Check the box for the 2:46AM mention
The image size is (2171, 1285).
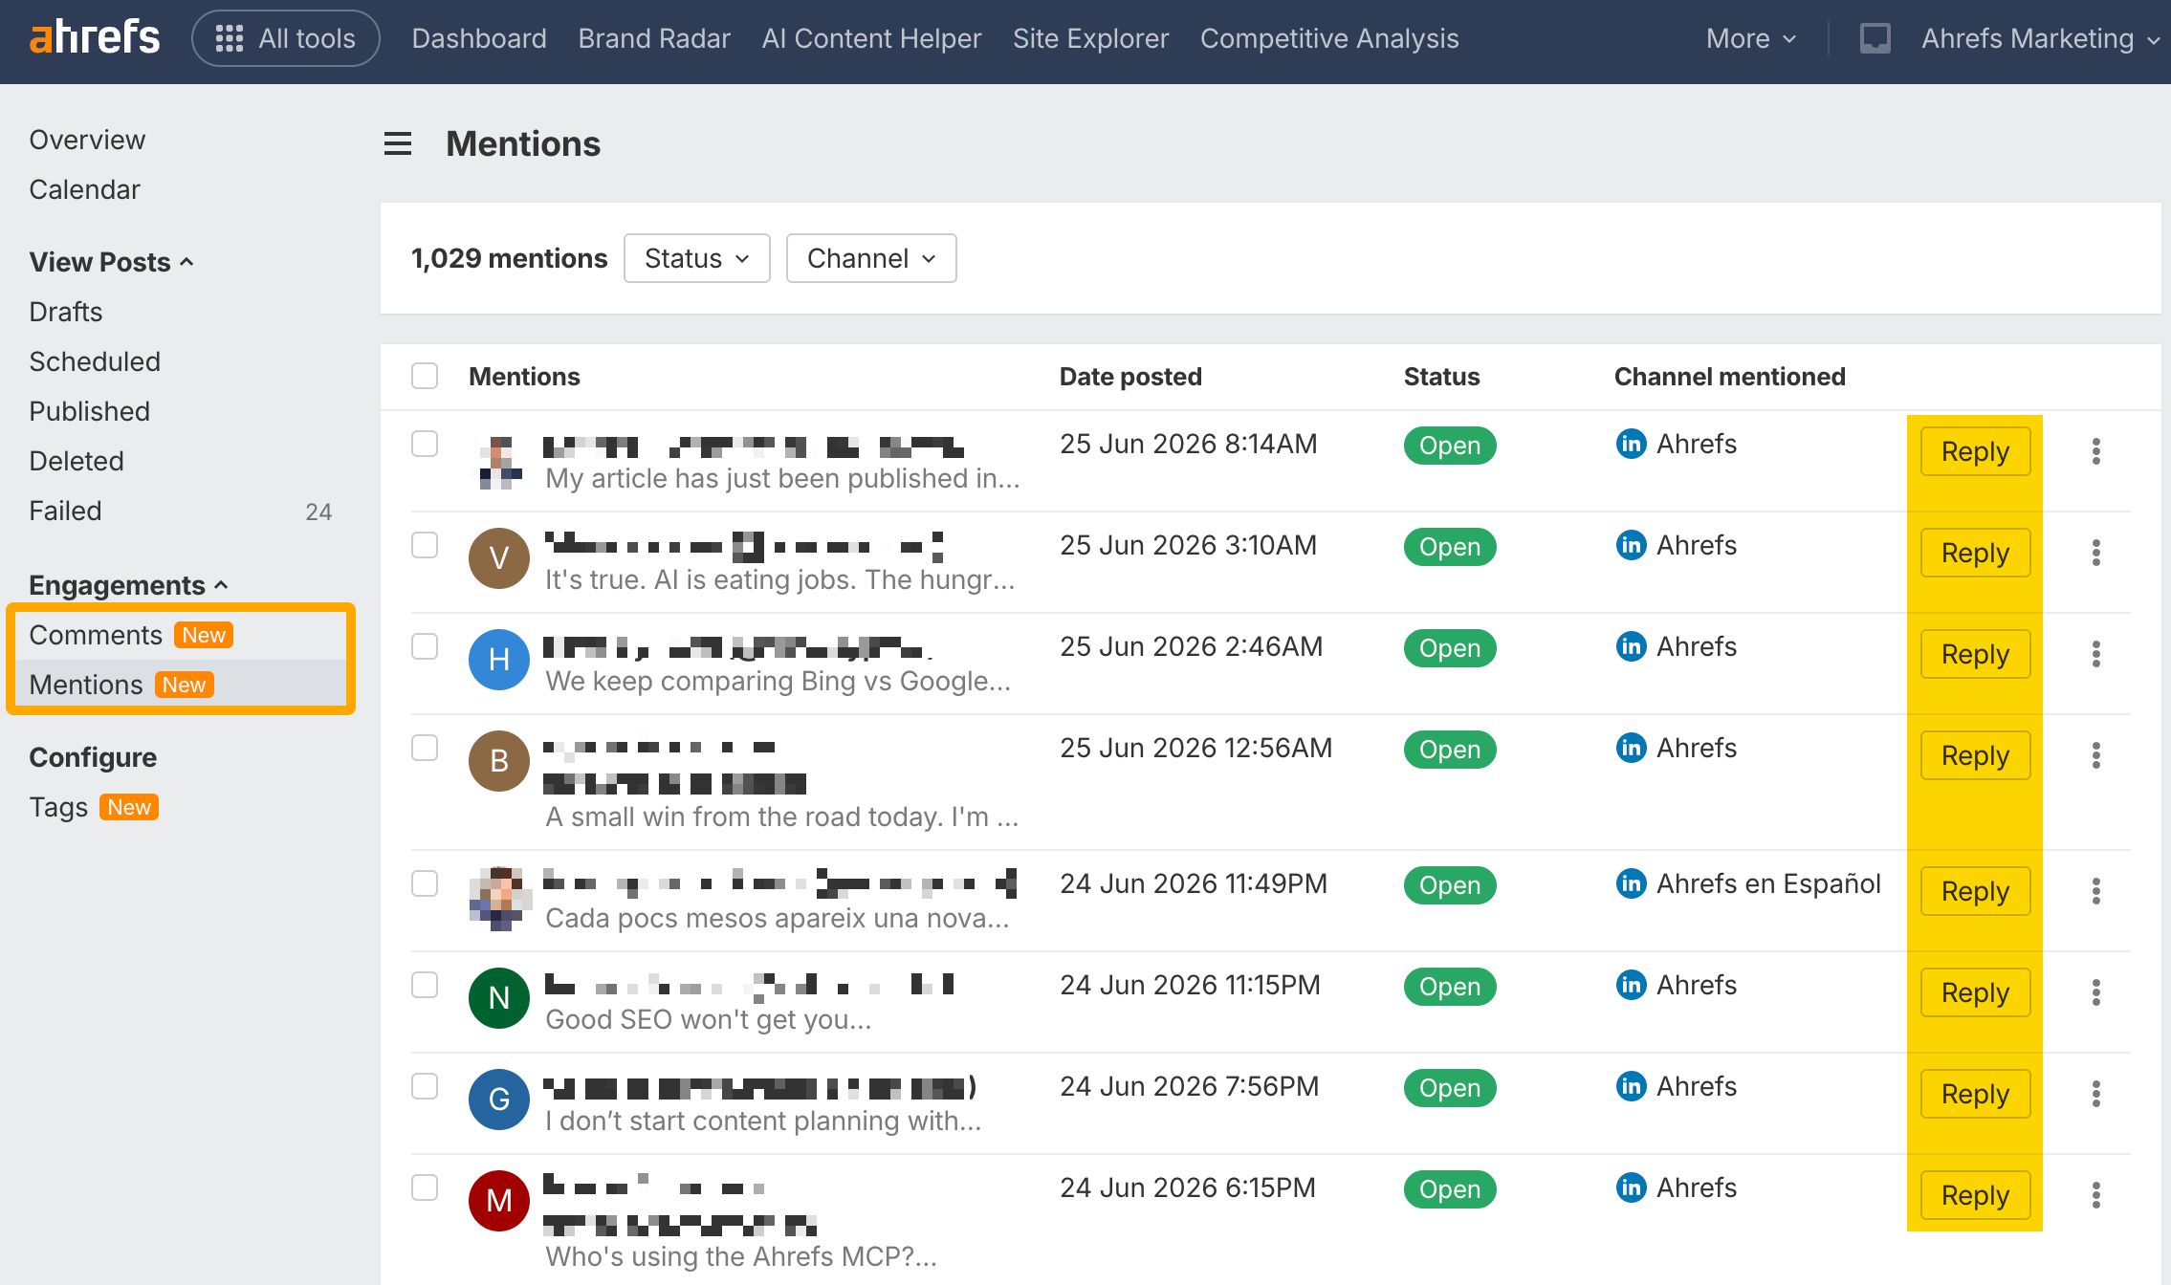pos(425,646)
